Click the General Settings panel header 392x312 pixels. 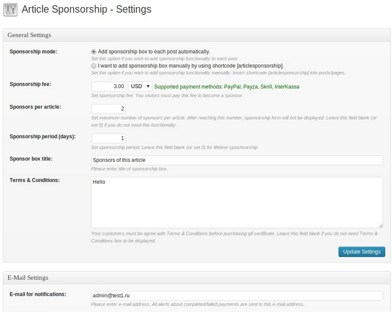tap(197, 35)
